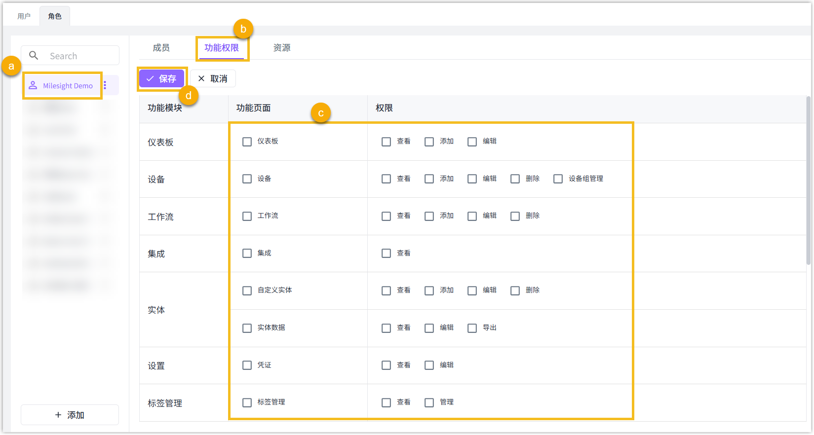Check the 设备组管理 permission
Image resolution: width=814 pixels, height=435 pixels.
coord(558,179)
